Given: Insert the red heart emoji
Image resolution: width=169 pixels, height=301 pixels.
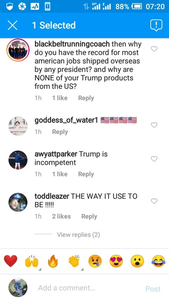Looking at the screenshot, I should click(x=11, y=261).
